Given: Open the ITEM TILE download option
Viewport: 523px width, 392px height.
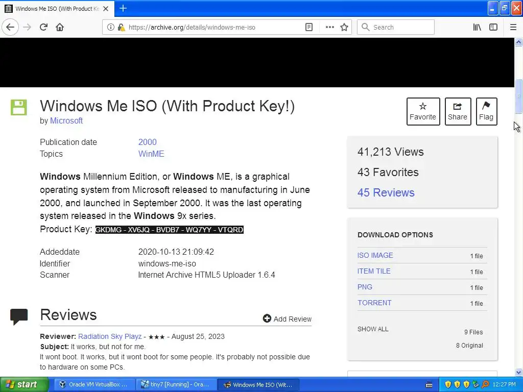Looking at the screenshot, I should 374,271.
